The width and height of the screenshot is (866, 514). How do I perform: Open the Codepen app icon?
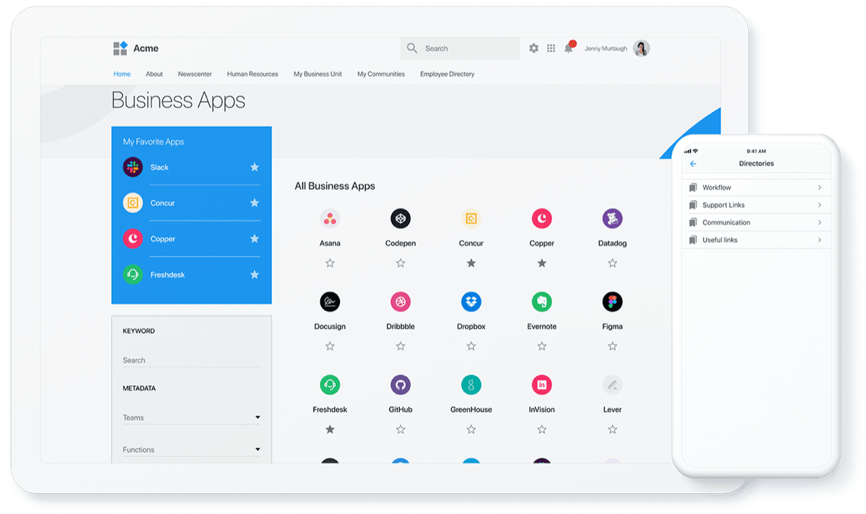(401, 219)
